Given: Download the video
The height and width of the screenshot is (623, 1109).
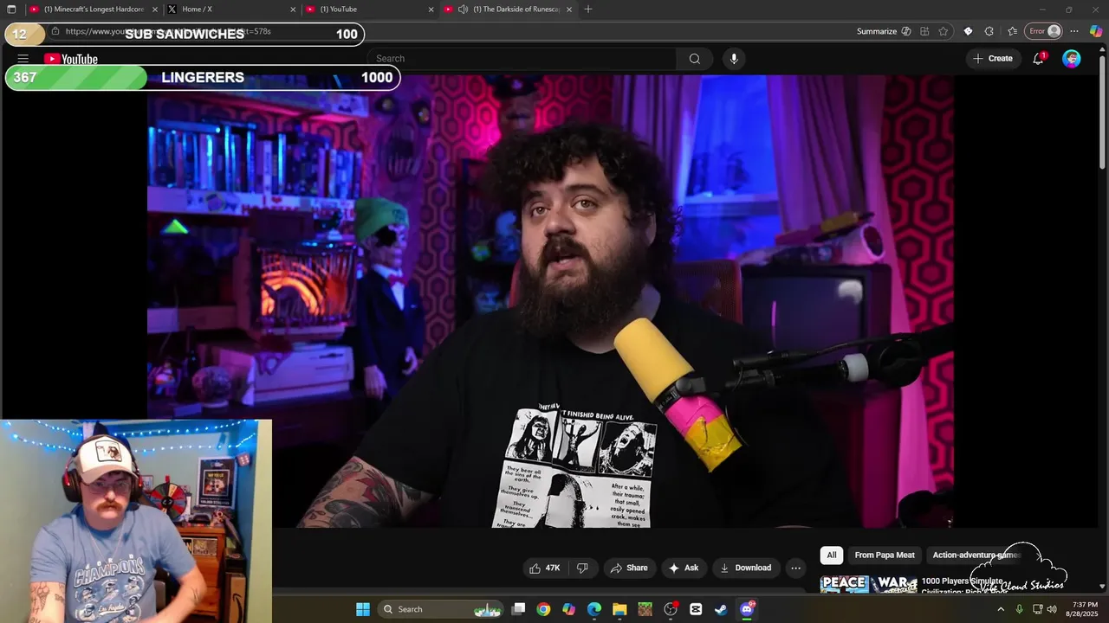Looking at the screenshot, I should click(745, 568).
